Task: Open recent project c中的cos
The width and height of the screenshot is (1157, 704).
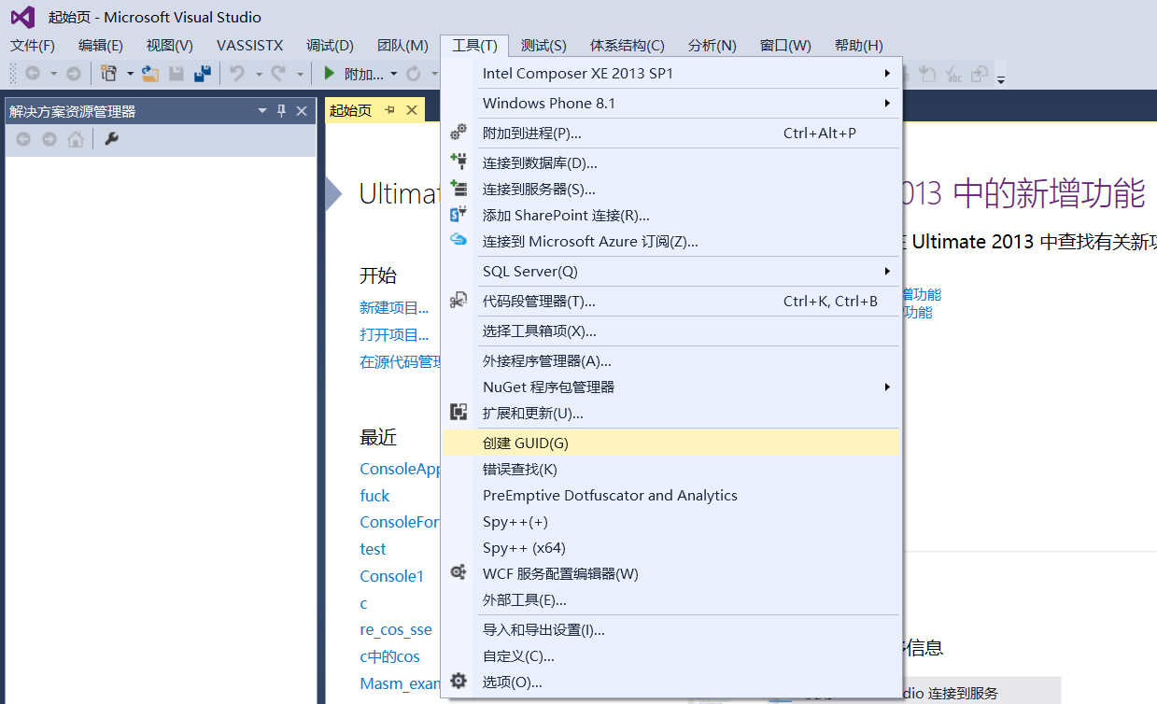Action: click(389, 656)
